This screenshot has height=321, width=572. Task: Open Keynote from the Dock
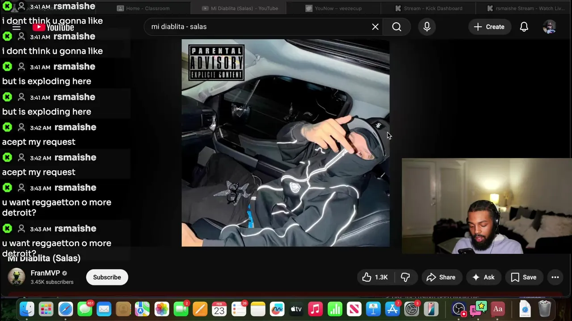click(373, 309)
